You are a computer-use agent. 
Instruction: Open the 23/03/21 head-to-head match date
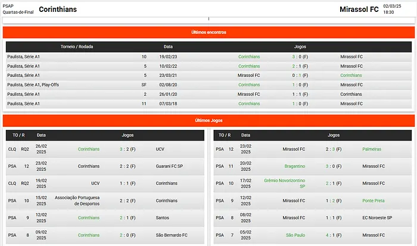coord(169,76)
